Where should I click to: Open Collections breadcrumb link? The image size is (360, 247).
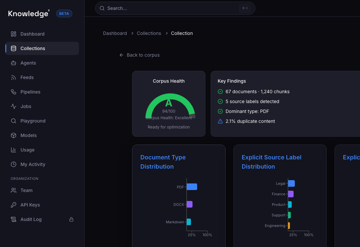coord(149,33)
